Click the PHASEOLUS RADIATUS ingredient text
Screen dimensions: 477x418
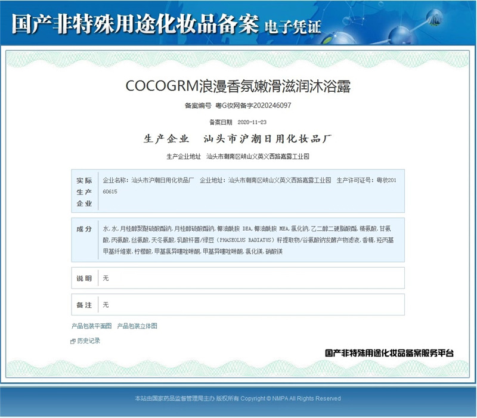[245, 240]
